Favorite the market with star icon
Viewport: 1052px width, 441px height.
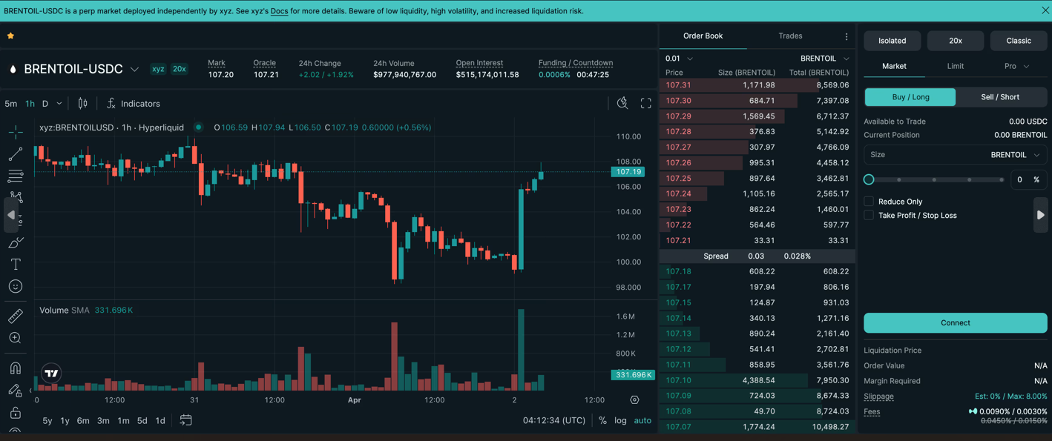(10, 36)
